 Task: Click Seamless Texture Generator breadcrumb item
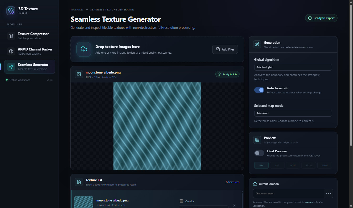click(112, 10)
